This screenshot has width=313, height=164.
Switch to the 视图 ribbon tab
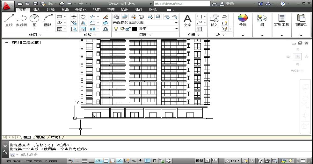pos(97,10)
